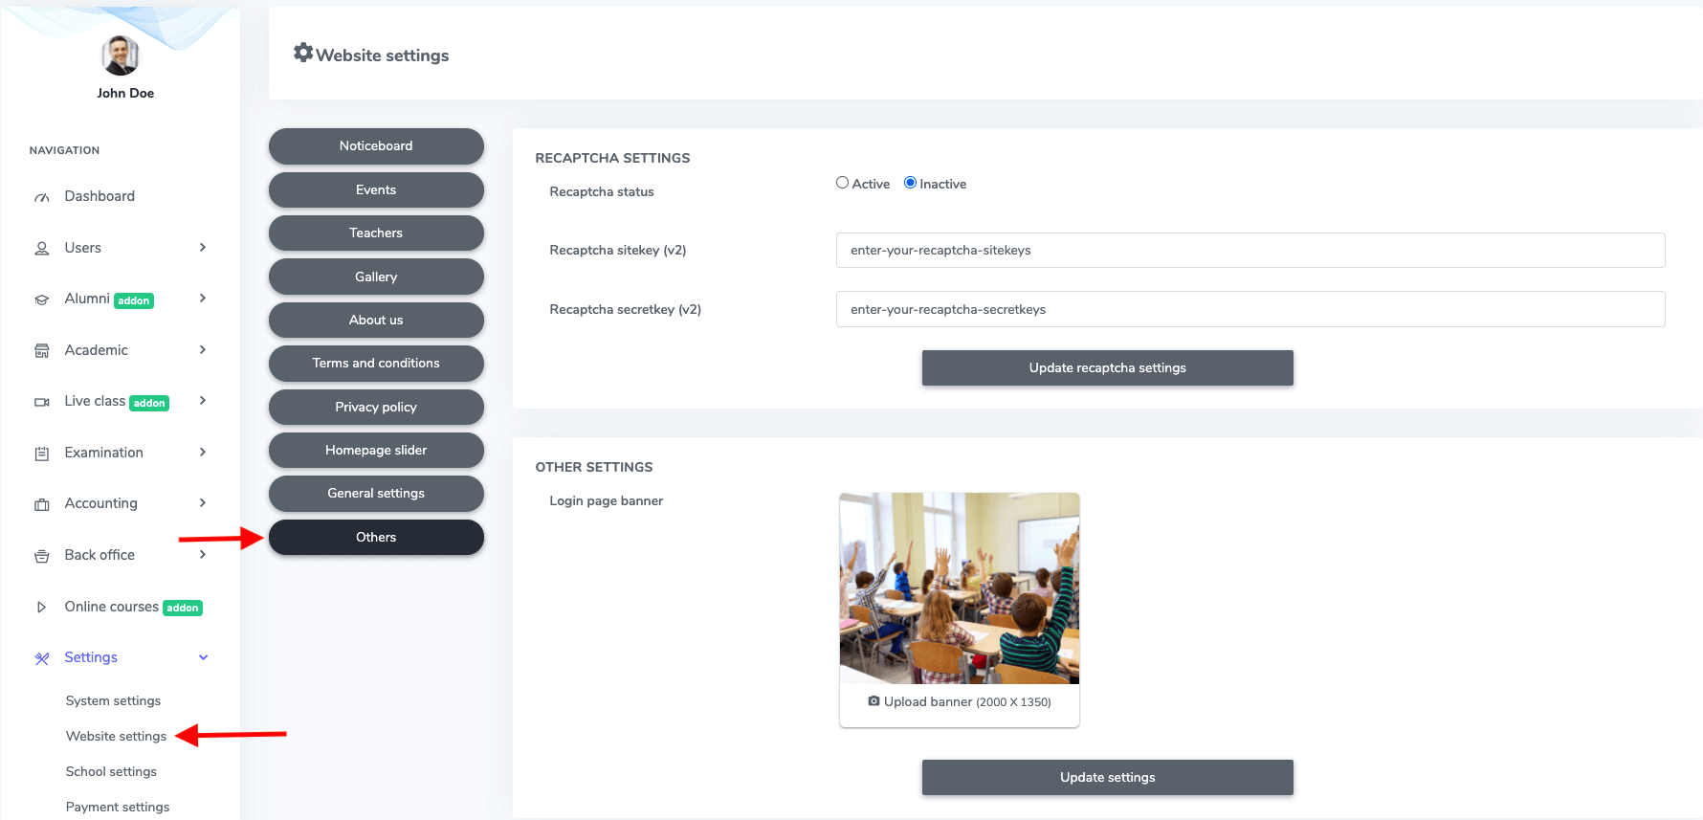Screen dimensions: 1703x820
Task: Expand the Alumni menu chevron
Action: 203,298
